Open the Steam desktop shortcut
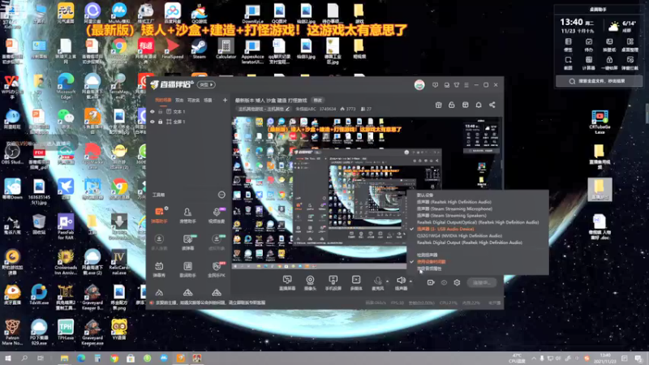The image size is (649, 365). [x=199, y=49]
